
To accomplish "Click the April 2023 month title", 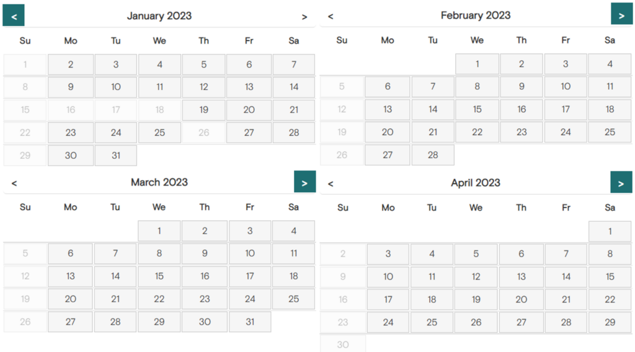I will pos(476,183).
